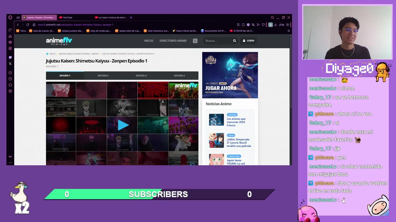Open DIRECTORIO ANIME link
This screenshot has height=222, width=396.
173,41
